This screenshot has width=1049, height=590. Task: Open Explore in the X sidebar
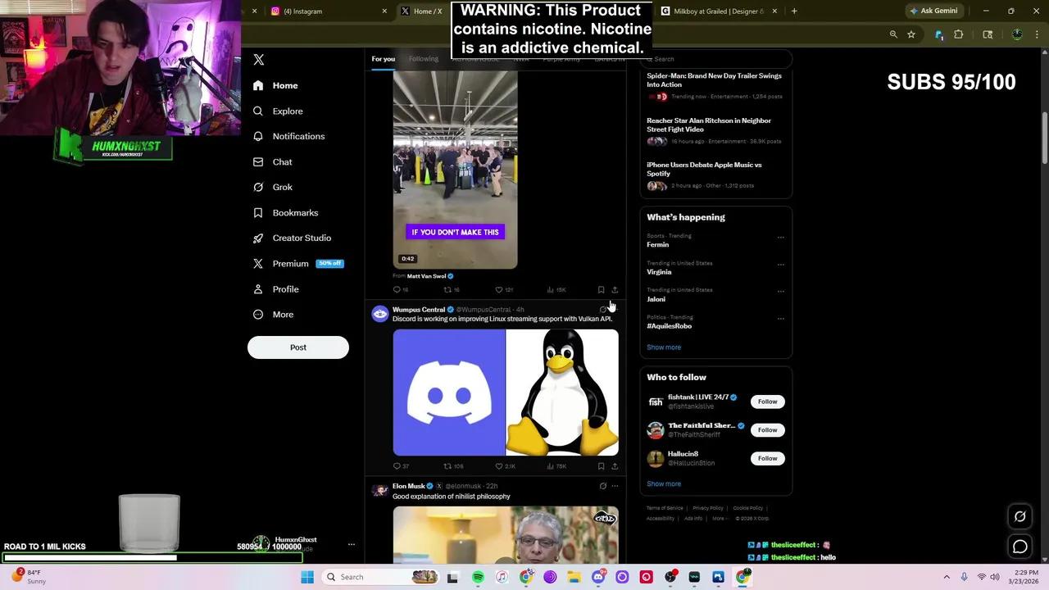coord(278,111)
